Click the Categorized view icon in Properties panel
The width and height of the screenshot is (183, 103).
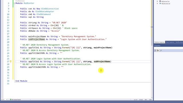click(x=155, y=50)
